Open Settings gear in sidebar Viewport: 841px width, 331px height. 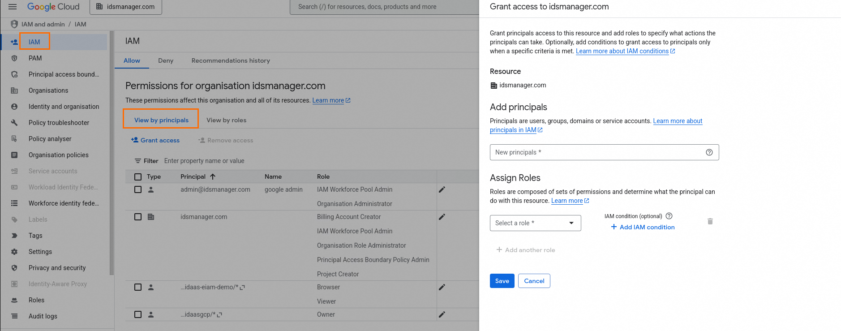(14, 252)
